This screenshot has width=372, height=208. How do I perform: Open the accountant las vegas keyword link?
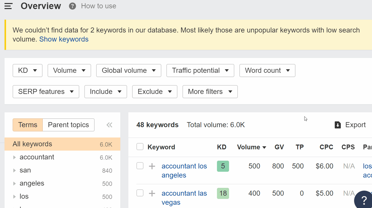[184, 198]
